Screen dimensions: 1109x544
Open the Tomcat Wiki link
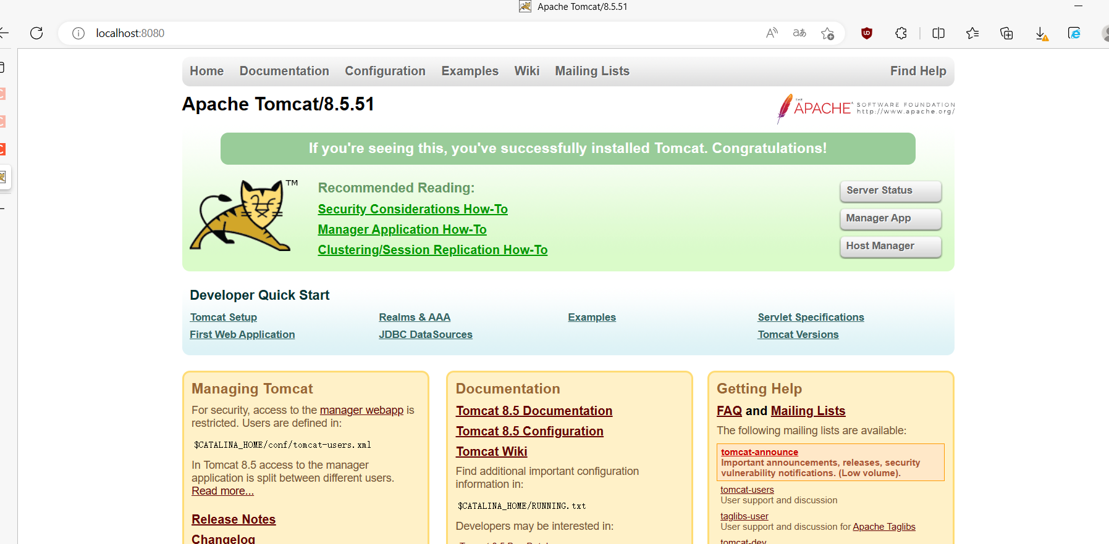click(491, 451)
